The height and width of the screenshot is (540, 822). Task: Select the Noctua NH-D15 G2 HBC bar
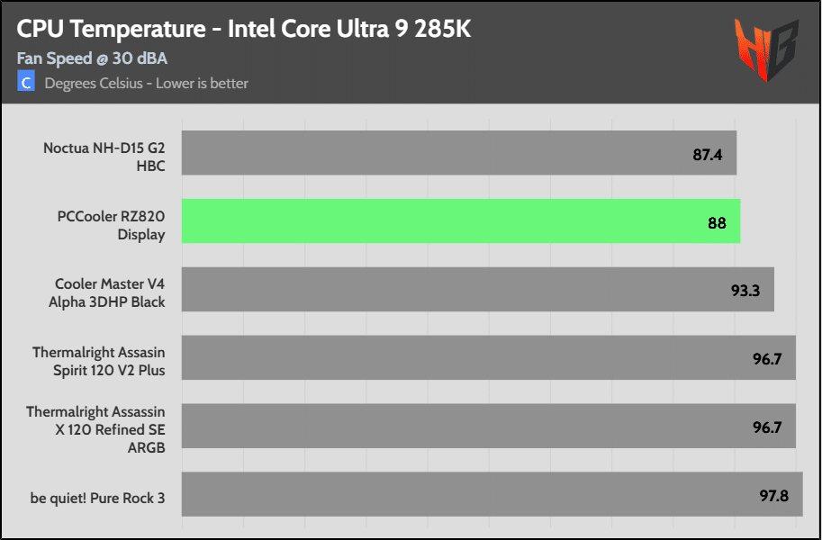coord(459,153)
